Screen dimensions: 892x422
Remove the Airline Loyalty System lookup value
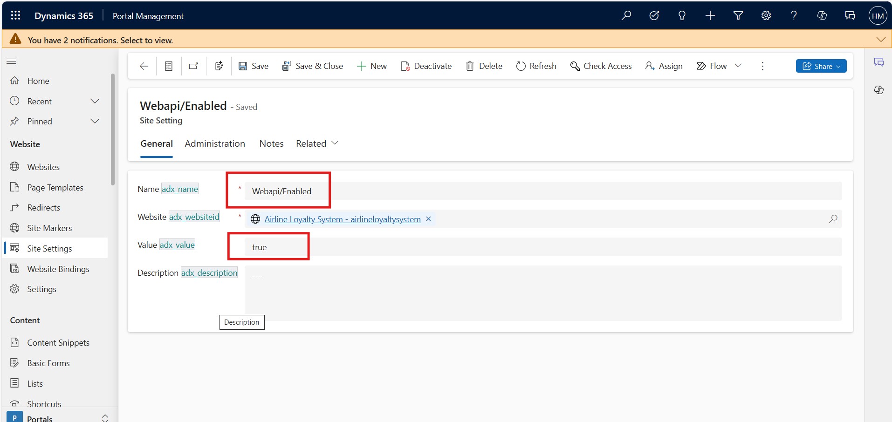(x=428, y=219)
